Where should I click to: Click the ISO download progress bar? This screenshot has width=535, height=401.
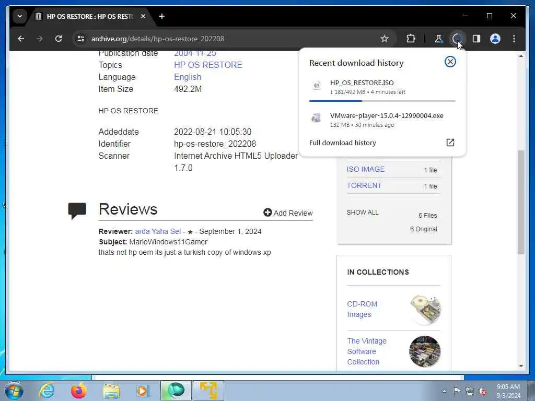(x=382, y=101)
